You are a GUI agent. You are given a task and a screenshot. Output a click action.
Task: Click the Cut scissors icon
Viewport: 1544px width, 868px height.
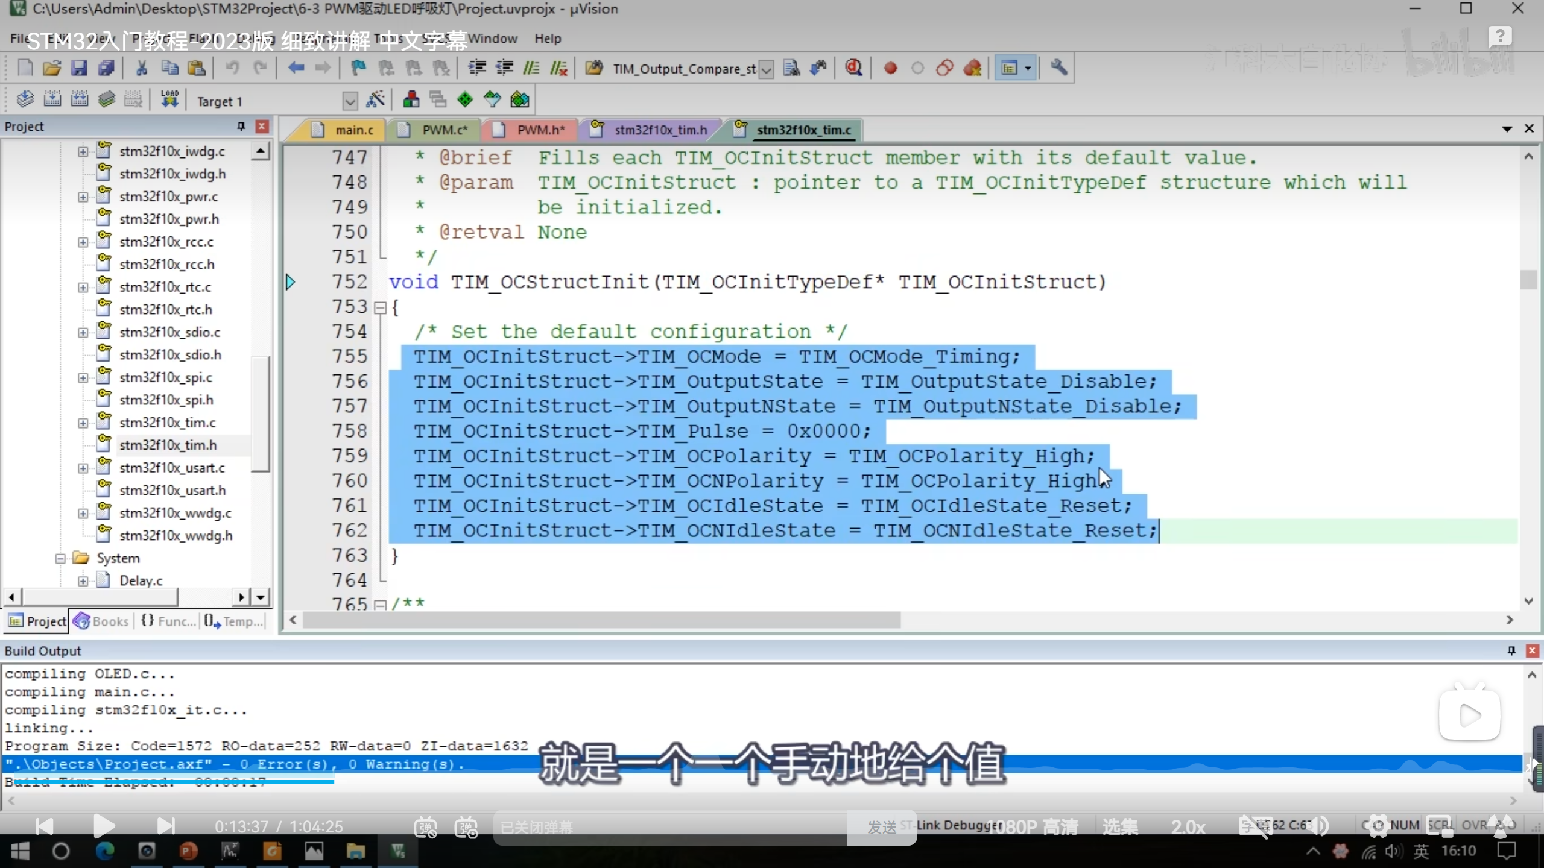[142, 68]
